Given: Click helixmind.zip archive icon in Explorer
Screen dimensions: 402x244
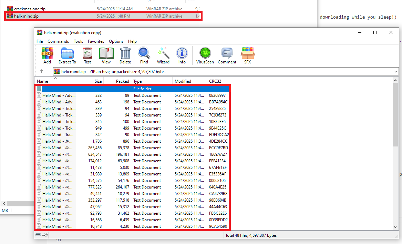Looking at the screenshot, I should click(10, 16).
